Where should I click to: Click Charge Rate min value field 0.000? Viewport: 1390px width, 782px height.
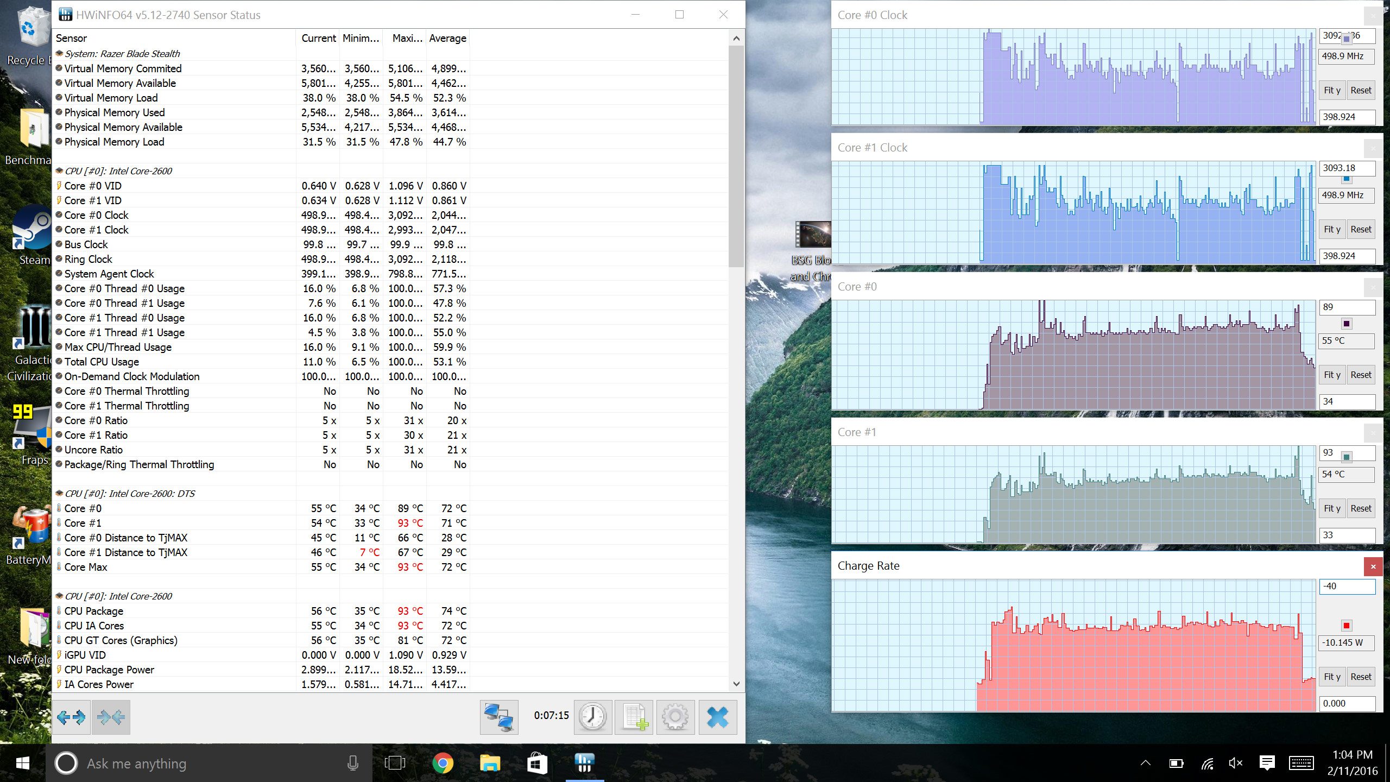(x=1347, y=703)
